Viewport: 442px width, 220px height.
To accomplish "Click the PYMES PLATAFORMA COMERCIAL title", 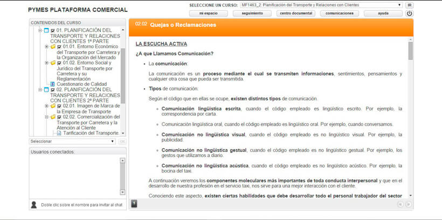I will 78,10.
